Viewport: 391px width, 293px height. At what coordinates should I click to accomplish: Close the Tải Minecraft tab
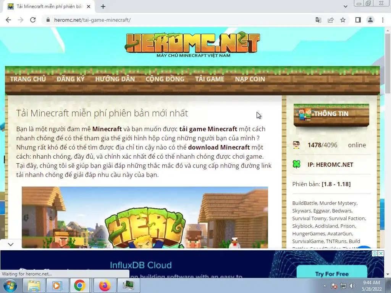coord(89,7)
